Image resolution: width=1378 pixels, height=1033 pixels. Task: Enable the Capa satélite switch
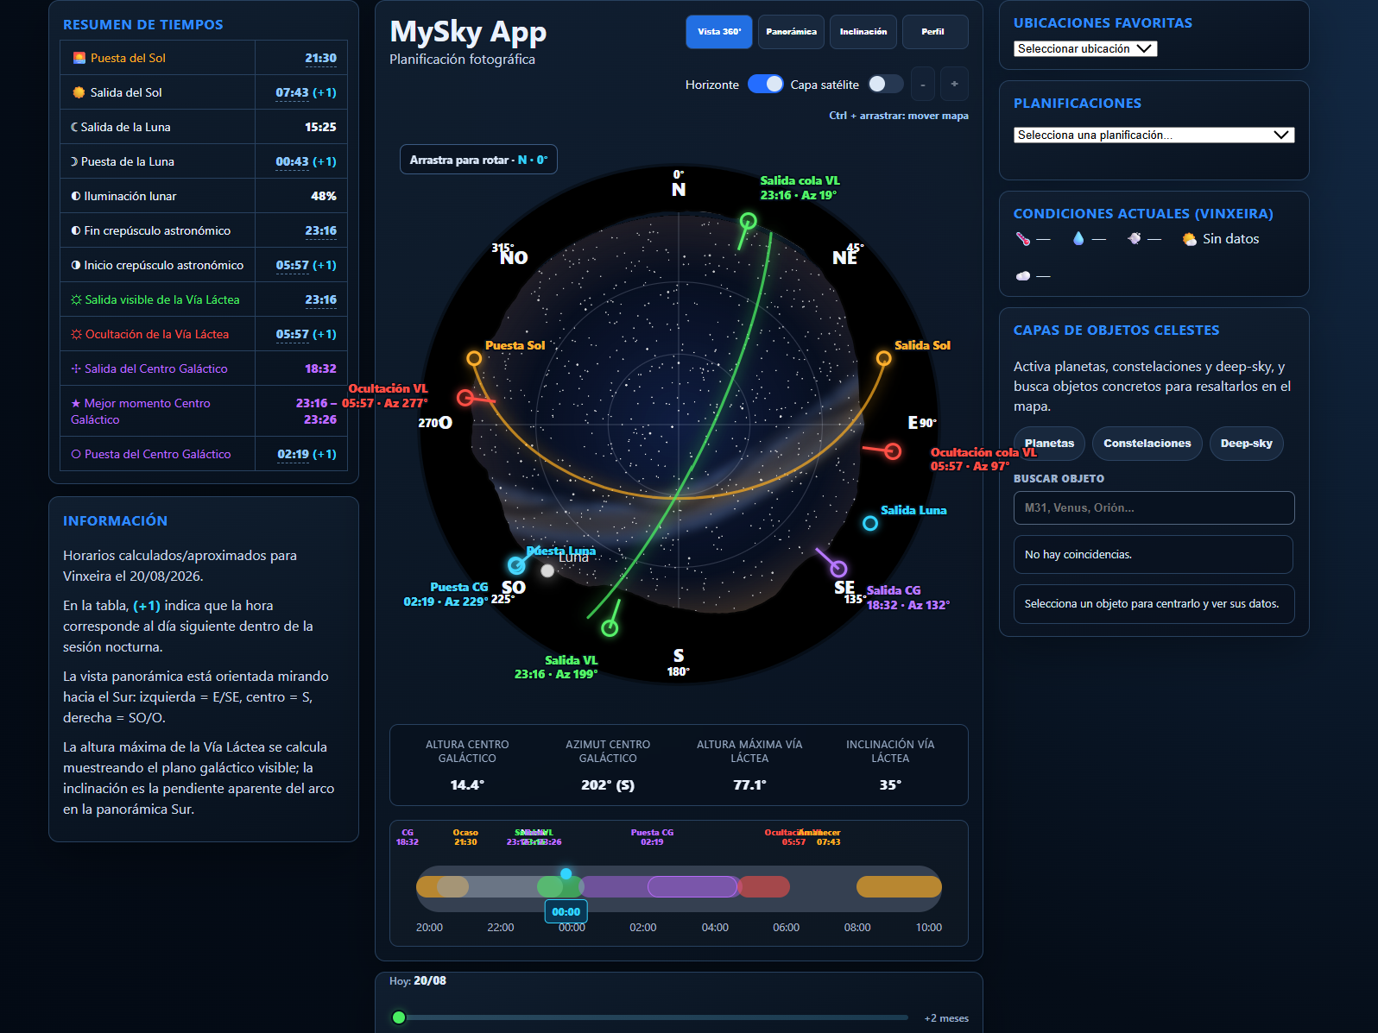pos(885,84)
